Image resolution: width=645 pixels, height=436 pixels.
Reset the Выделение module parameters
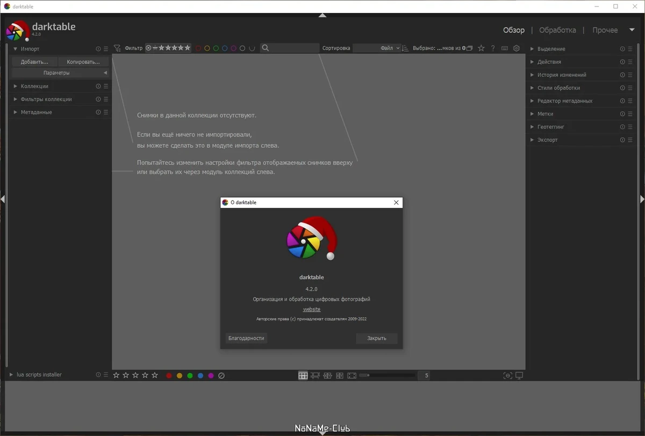[622, 49]
